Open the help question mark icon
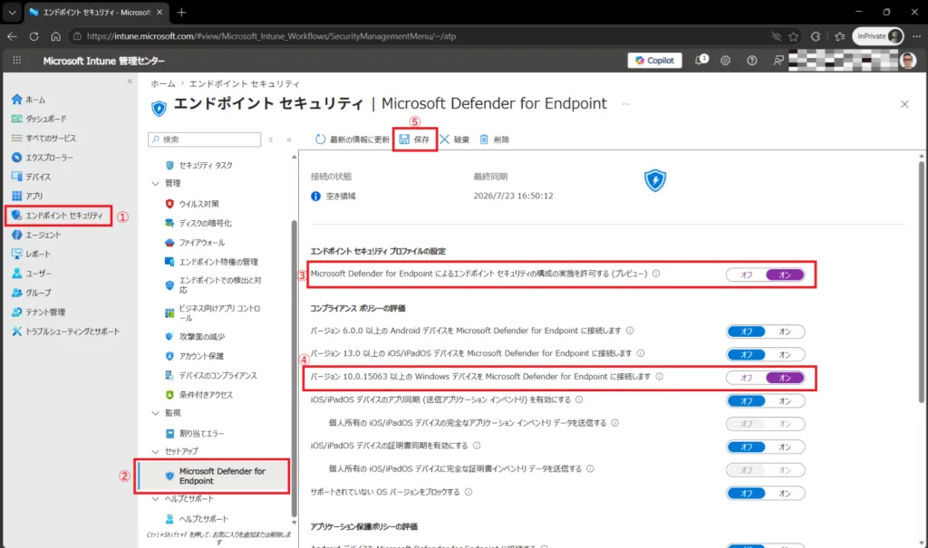This screenshot has width=928, height=548. (751, 61)
